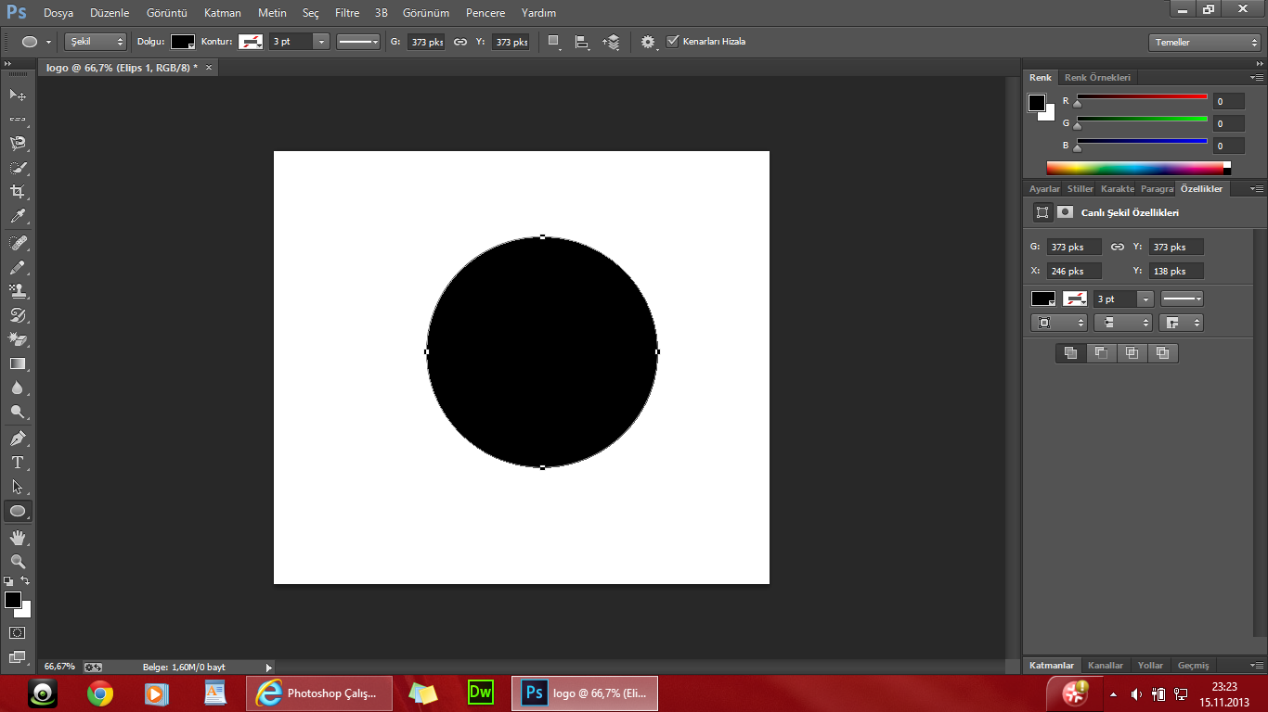Click the Zoom tool in the toolbox
Image resolution: width=1268 pixels, height=712 pixels.
(x=18, y=561)
